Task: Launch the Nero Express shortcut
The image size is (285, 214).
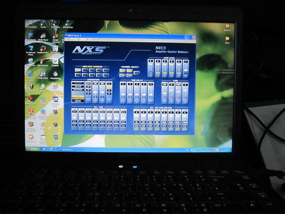Action: (43, 62)
